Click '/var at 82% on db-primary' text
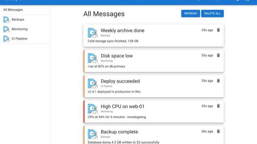This screenshot has height=144, width=257. [106, 66]
